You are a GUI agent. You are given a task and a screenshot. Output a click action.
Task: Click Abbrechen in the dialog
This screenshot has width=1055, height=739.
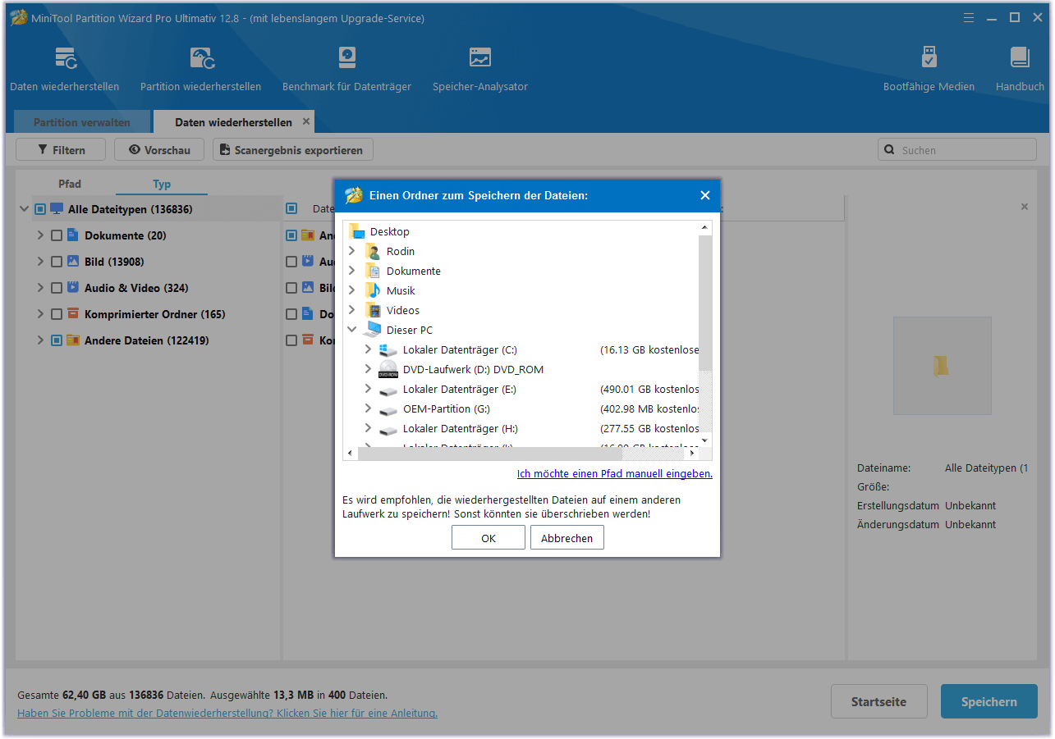click(x=567, y=538)
